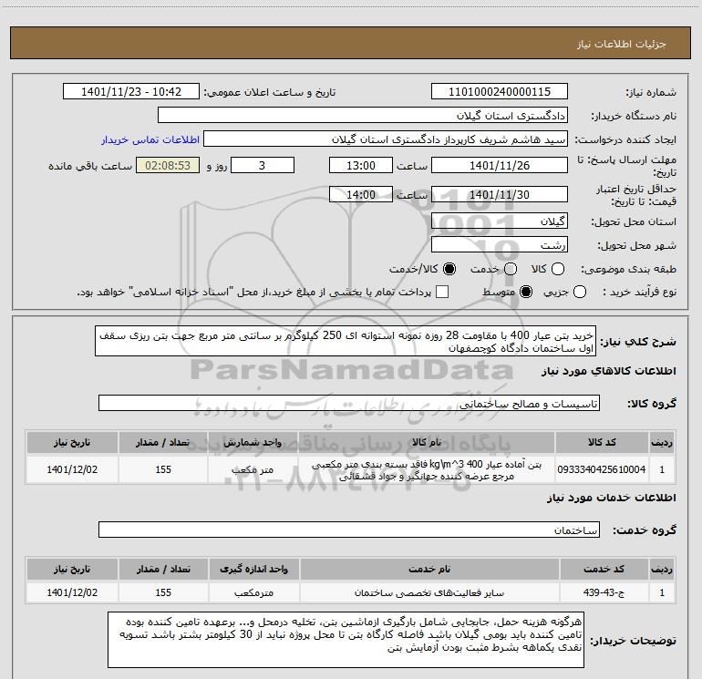Image resolution: width=702 pixels, height=679 pixels.
Task: Click the شماره نیاز field 1101000240000115
Action: coord(500,92)
